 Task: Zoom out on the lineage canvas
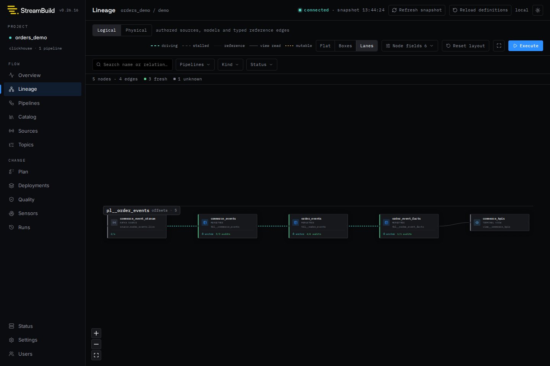pyautogui.click(x=96, y=344)
